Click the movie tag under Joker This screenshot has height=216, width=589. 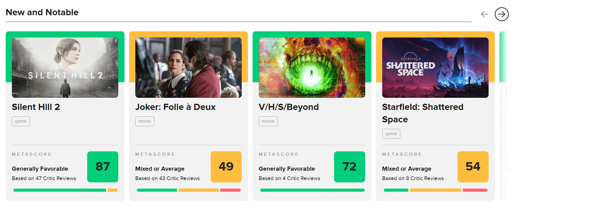(x=145, y=121)
